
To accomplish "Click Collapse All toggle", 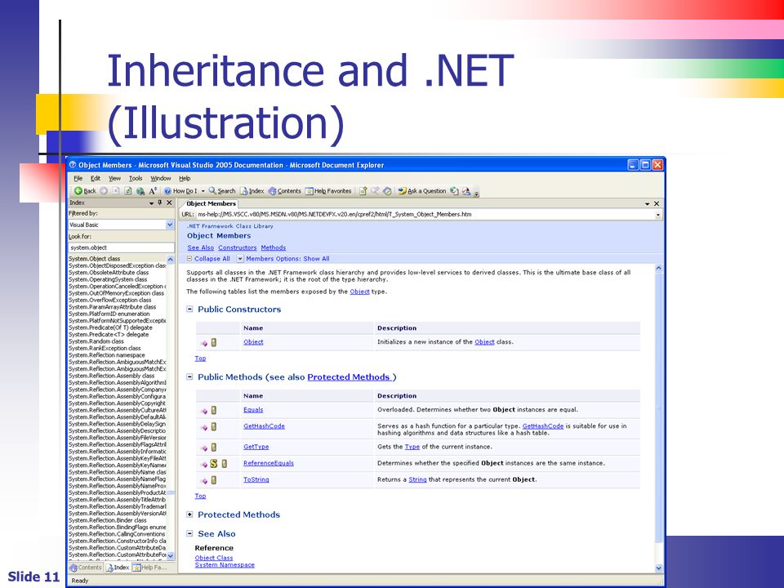I will coord(208,259).
